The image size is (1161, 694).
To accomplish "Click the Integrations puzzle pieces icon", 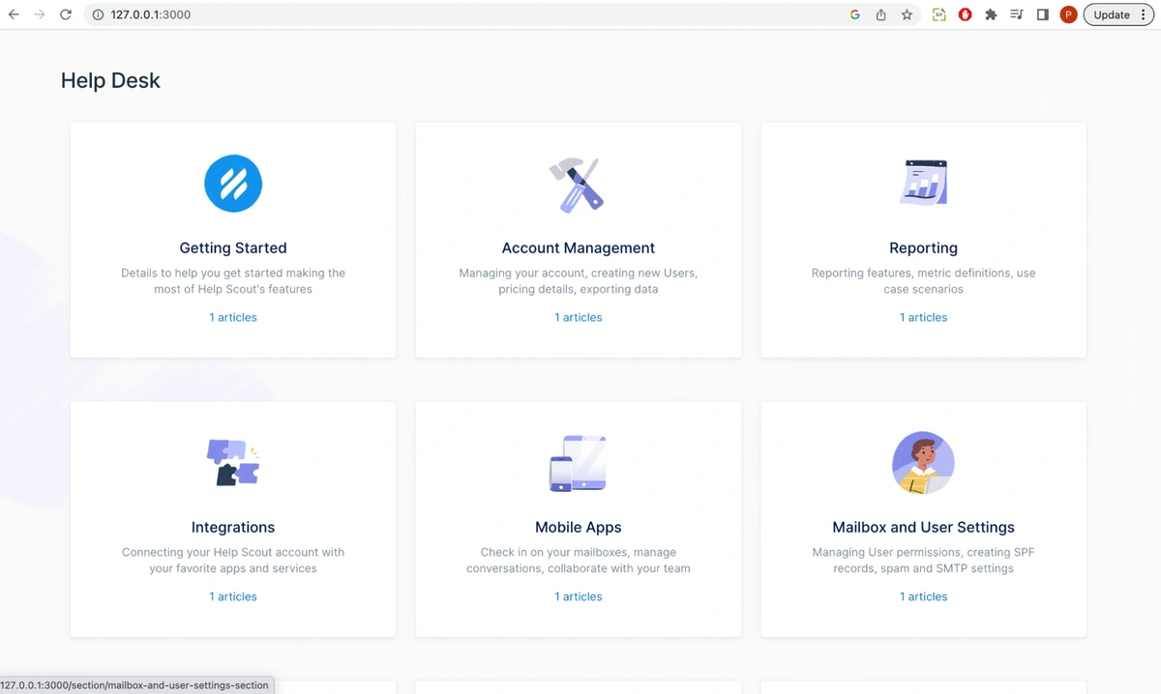I will 233,462.
